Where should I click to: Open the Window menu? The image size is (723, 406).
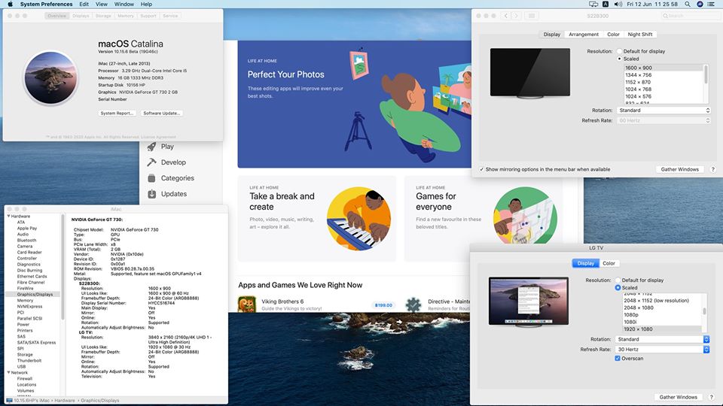pos(124,5)
